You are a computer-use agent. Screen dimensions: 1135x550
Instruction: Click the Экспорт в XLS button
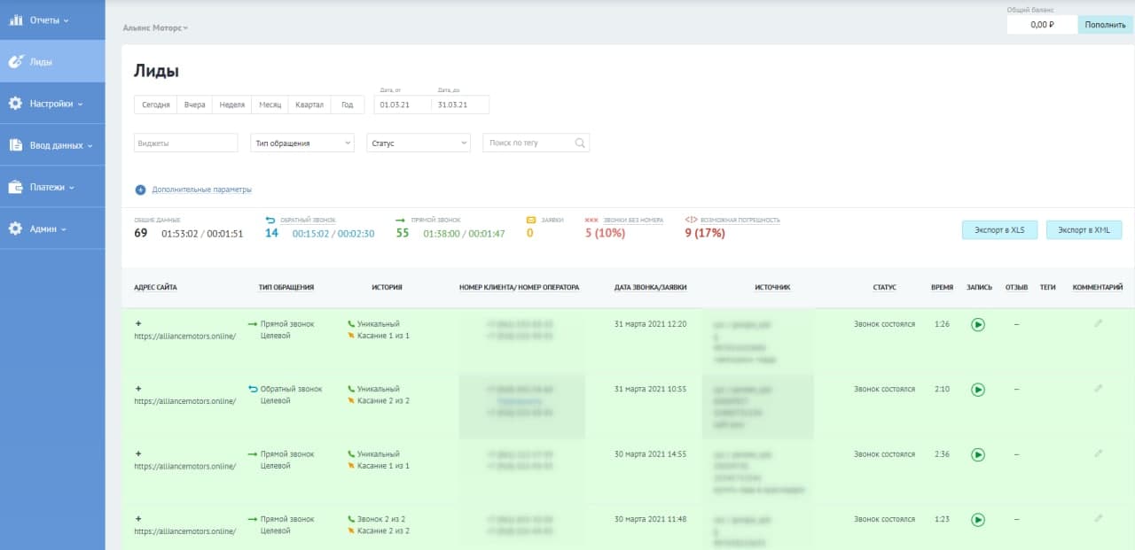click(998, 230)
